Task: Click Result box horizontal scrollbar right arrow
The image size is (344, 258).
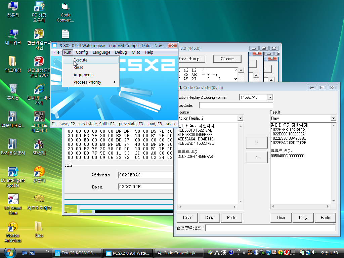Action: pos(328,207)
